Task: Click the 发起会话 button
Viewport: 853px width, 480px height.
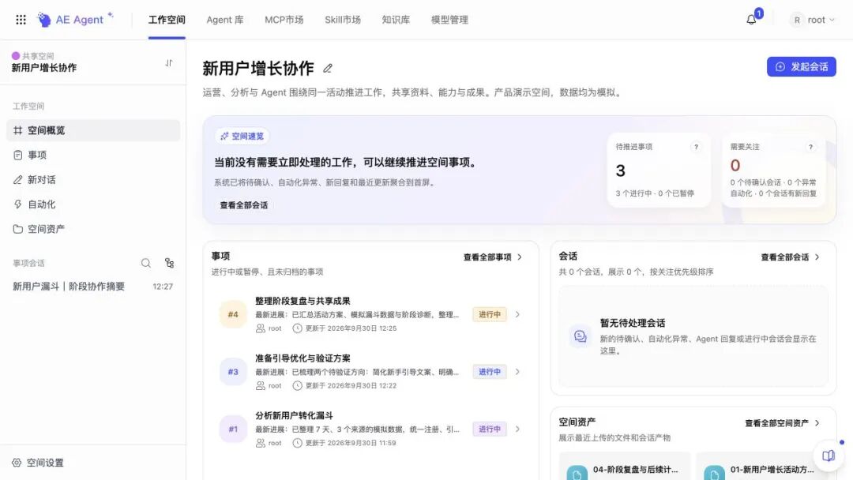Action: (802, 67)
